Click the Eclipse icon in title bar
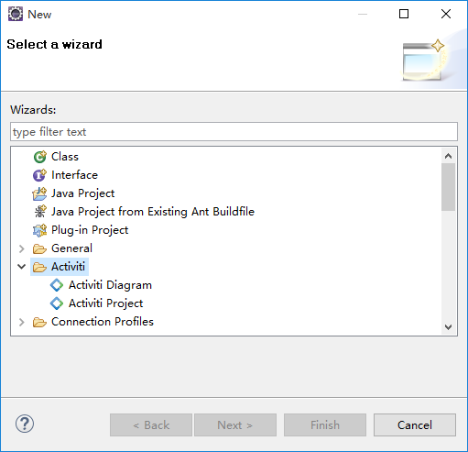 point(16,14)
